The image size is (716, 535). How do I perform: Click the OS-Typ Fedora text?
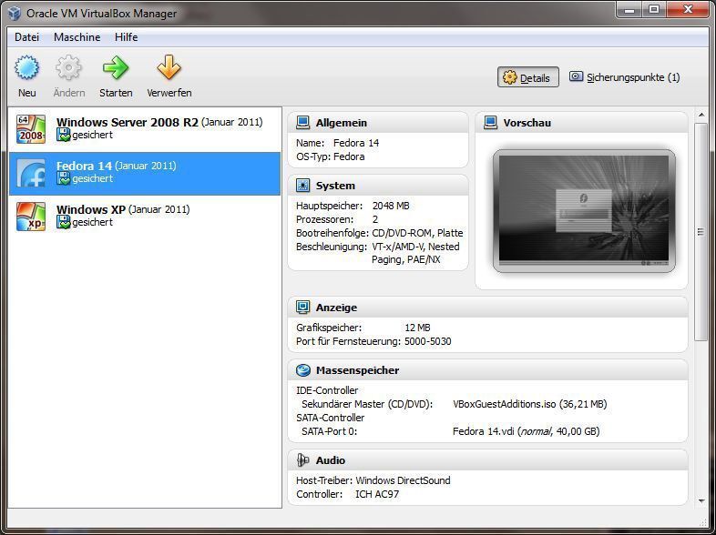click(x=330, y=156)
